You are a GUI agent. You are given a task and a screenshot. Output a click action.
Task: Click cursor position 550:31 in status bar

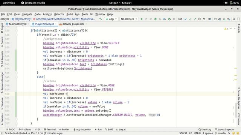pyautogui.click(x=183, y=133)
